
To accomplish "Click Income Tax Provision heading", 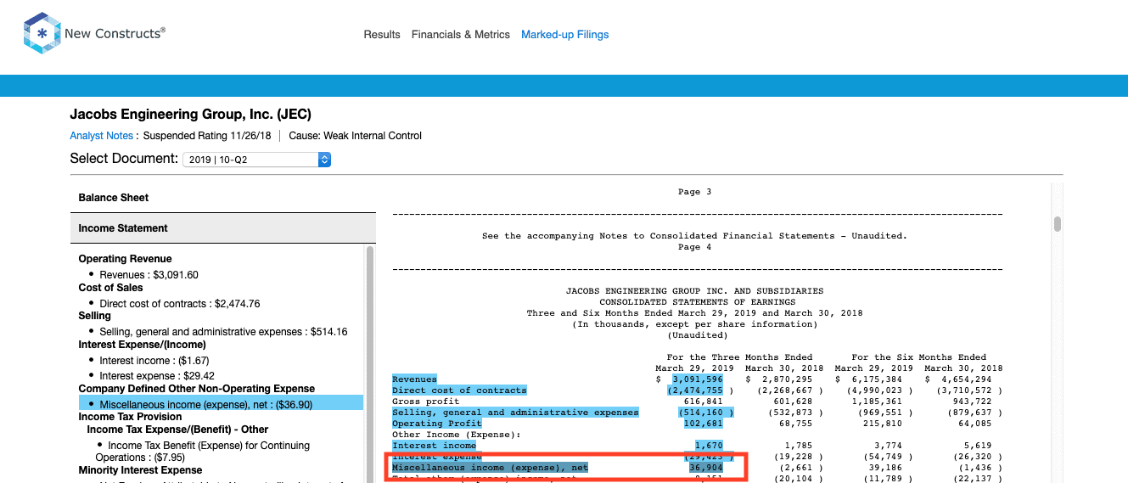I will point(130,417).
